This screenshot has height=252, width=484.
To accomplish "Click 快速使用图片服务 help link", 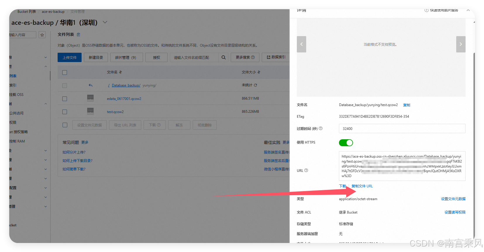I will click(x=441, y=10).
